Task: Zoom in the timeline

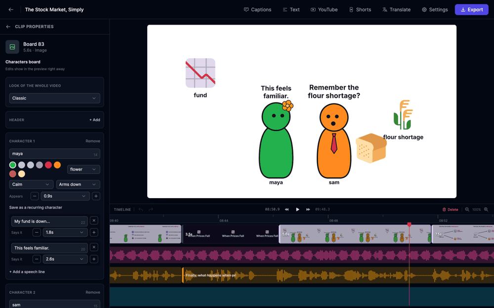Action: (x=486, y=209)
